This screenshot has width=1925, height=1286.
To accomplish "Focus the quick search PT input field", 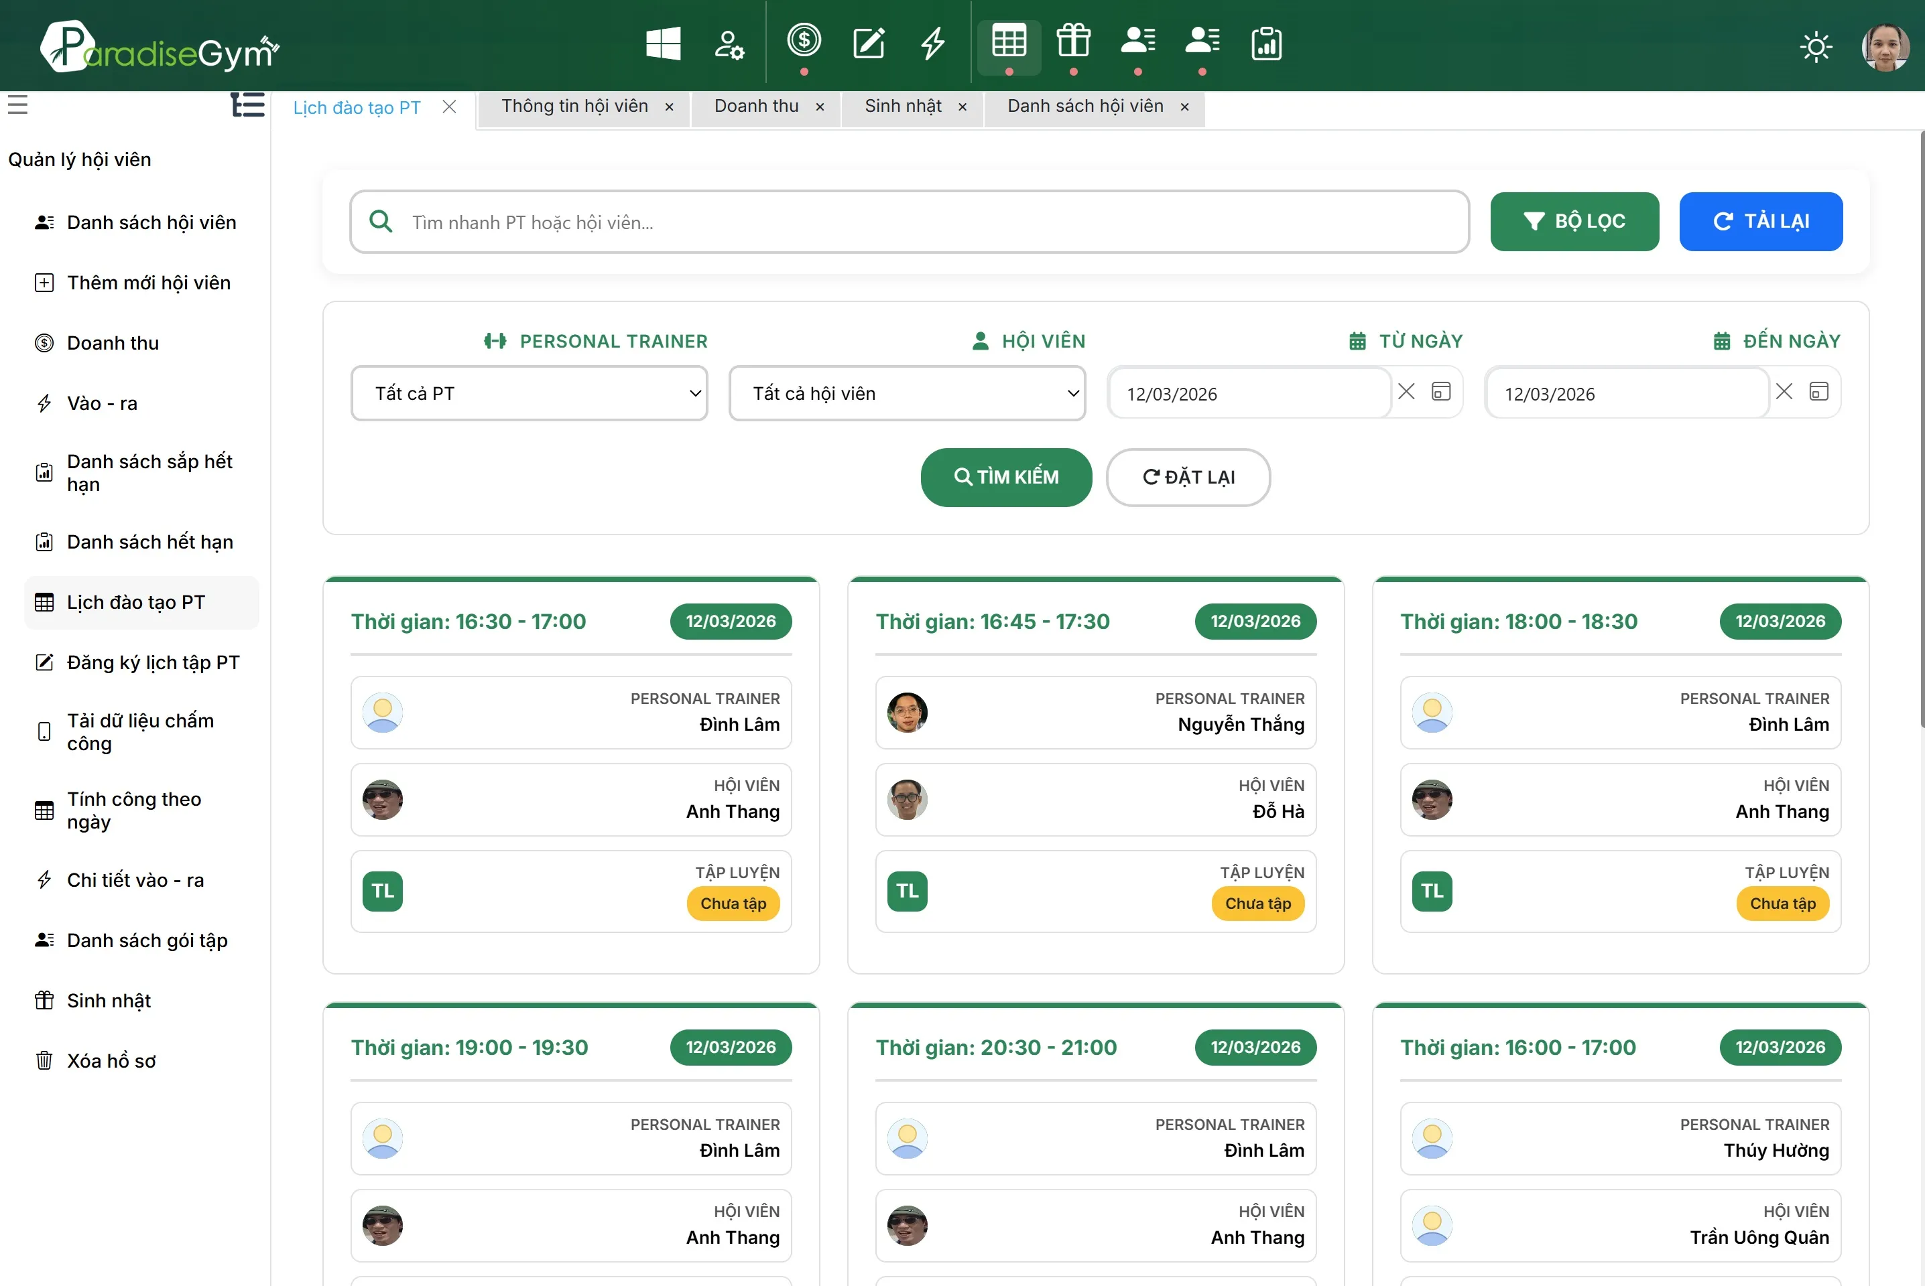I will pyautogui.click(x=909, y=222).
